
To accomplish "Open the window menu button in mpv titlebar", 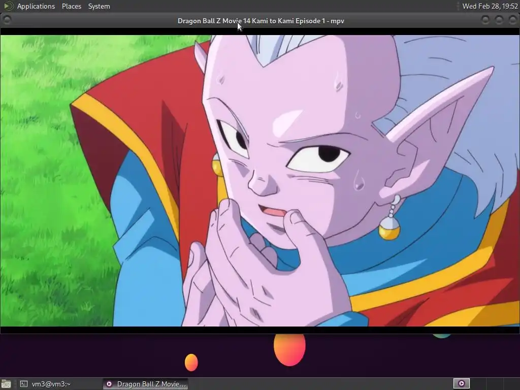I will [7, 20].
